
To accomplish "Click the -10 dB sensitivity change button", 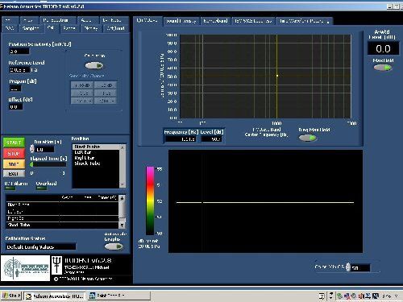I will click(106, 85).
